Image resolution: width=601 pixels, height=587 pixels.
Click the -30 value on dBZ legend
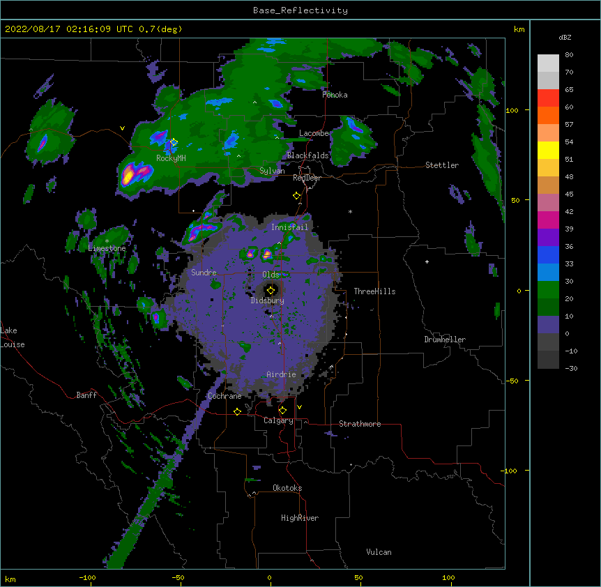571,368
